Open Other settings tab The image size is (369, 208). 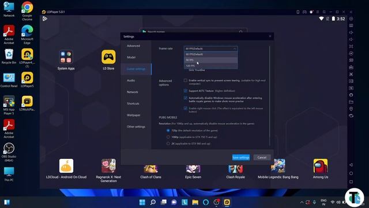136,127
